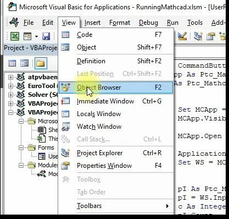This screenshot has width=229, height=219.
Task: Click the View Object icon in Project pane
Action: [x=24, y=63]
